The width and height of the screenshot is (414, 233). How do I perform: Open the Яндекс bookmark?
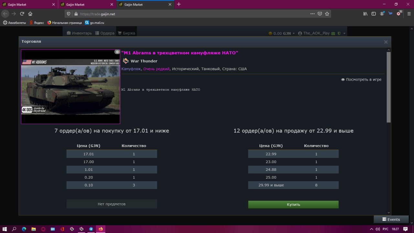point(37,23)
